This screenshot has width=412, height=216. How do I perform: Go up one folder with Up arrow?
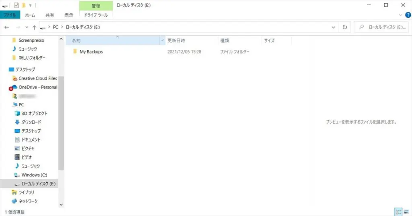click(34, 27)
